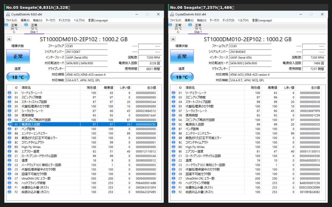Screen dimensions: 332x207
Task: Click status icon of 01 リードエラーレート left window
Action: [x=9, y=93]
